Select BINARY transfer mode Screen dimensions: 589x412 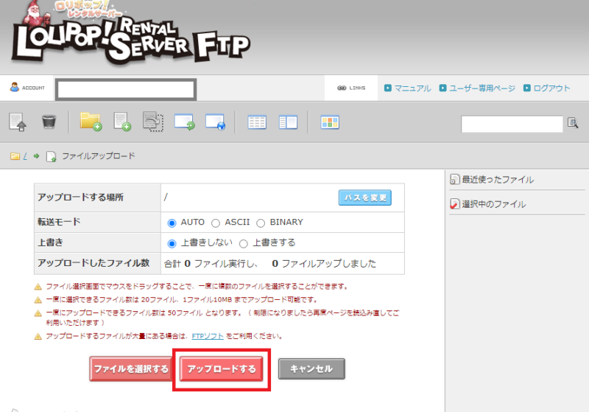coord(261,223)
